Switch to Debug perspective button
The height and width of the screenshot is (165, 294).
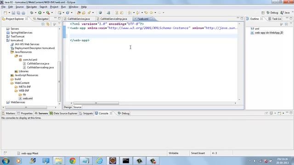coord(272,13)
